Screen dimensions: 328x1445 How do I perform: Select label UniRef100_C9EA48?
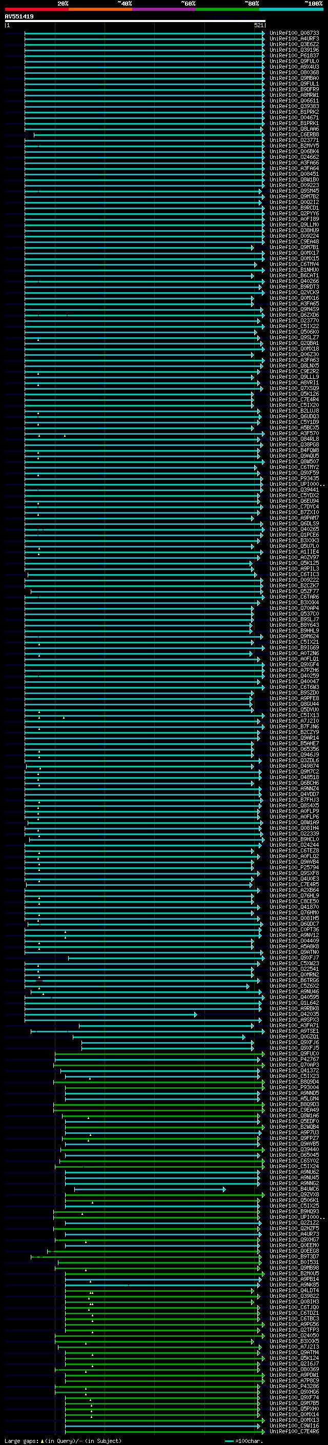[294, 242]
